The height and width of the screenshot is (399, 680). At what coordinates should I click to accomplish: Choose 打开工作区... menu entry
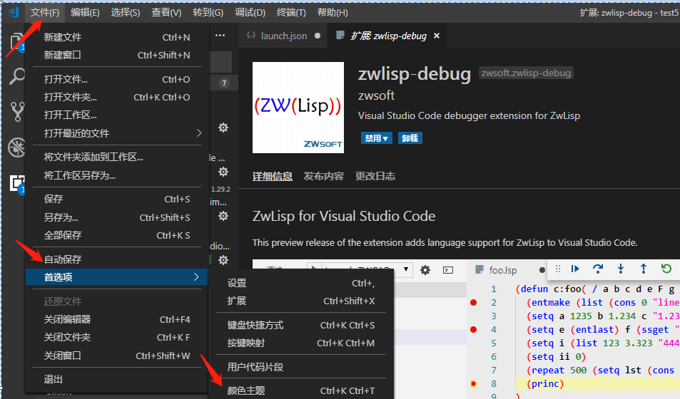[x=117, y=115]
